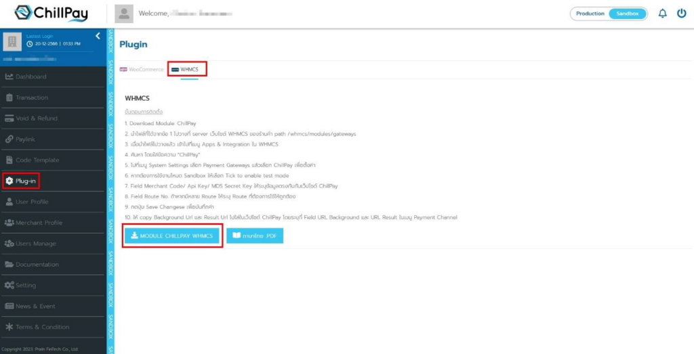Image resolution: width=694 pixels, height=354 pixels.
Task: Collapse the sidebar with the chevron arrow
Action: 98,37
